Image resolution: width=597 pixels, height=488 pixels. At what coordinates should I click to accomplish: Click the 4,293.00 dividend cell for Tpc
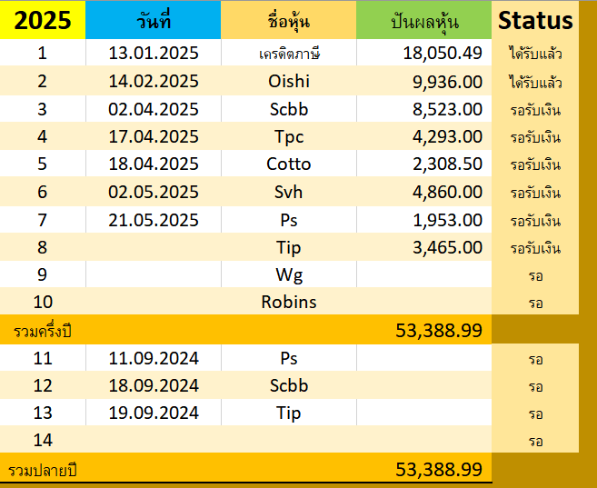[423, 136]
